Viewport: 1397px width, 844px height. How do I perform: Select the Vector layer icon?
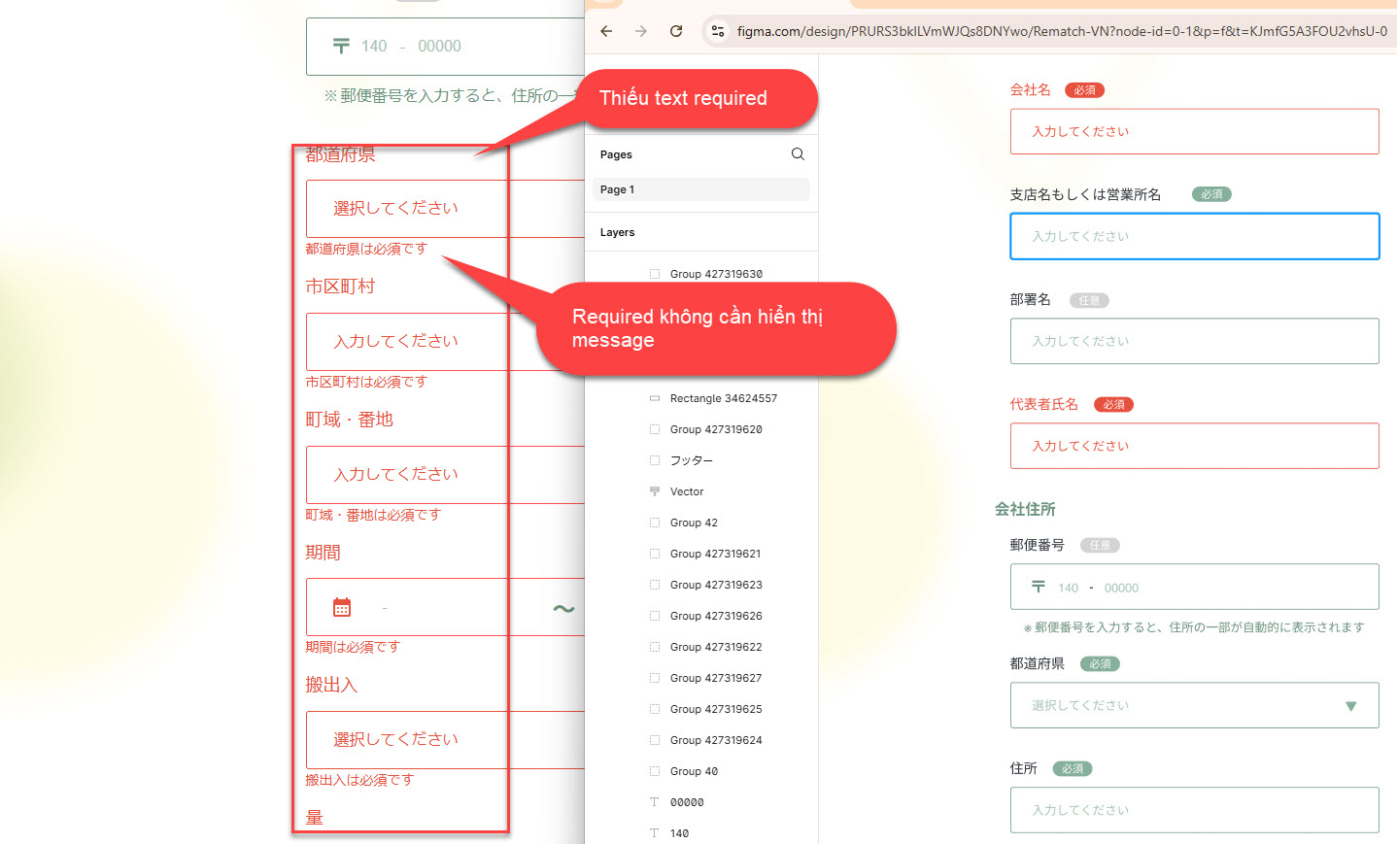(655, 491)
